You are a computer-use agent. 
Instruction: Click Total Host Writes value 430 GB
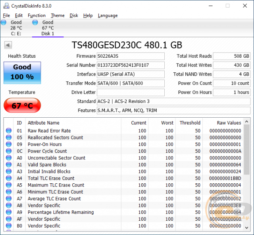[x=232, y=65]
